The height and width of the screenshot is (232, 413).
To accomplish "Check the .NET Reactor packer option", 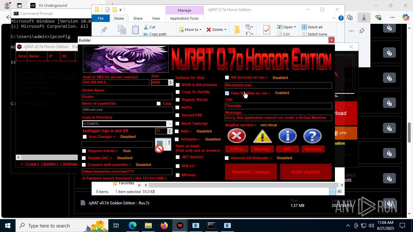I will [x=177, y=157].
